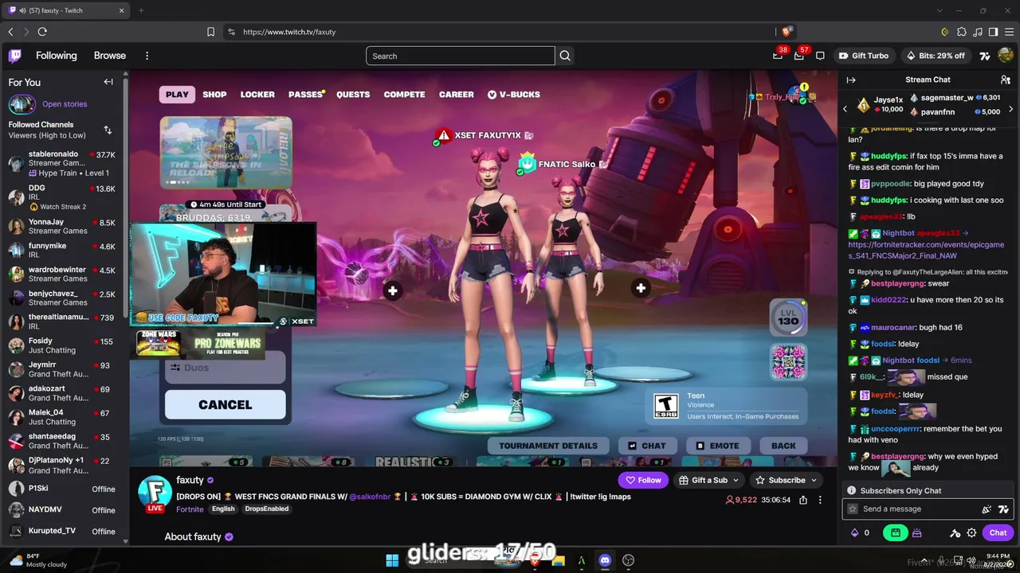
Task: Switch to the faxuty - Twitch browser tab
Action: [66, 10]
